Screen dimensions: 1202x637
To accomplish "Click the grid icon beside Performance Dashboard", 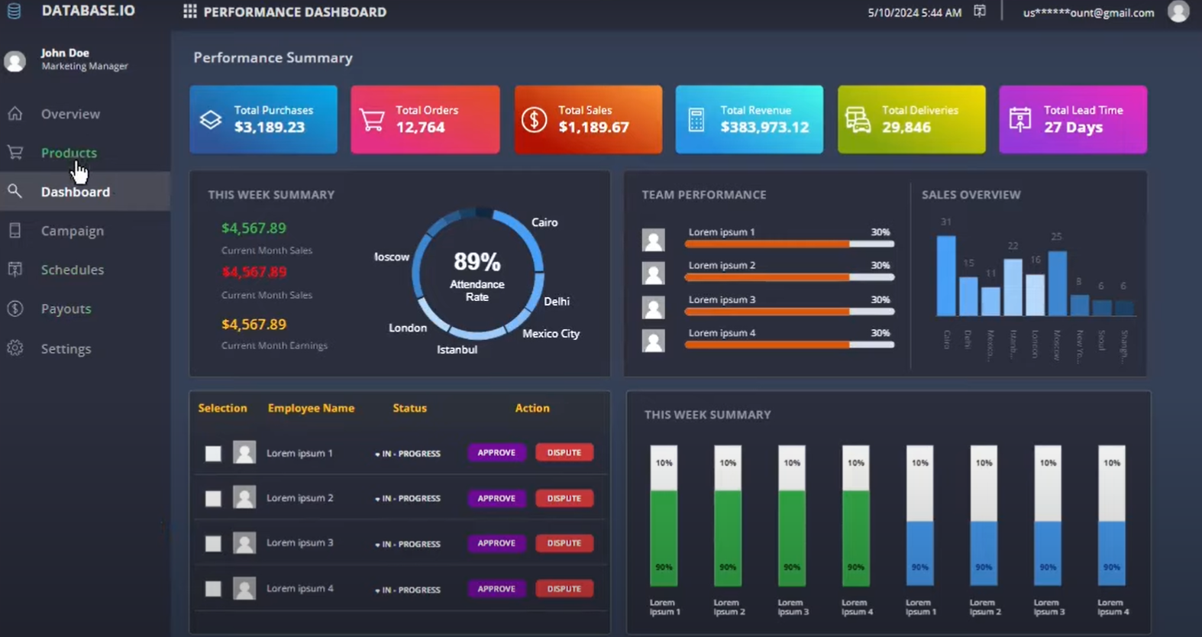I will (x=189, y=11).
